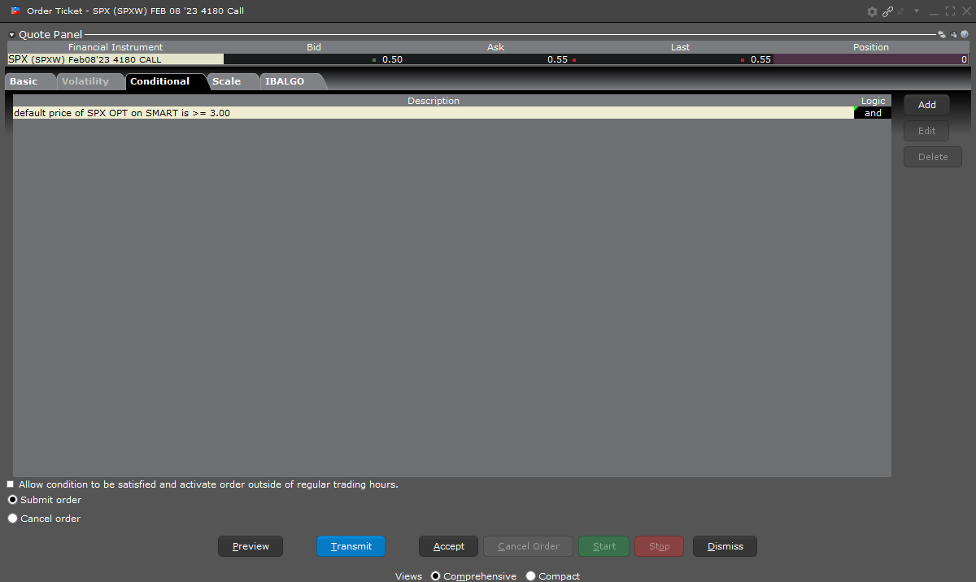Image resolution: width=976 pixels, height=582 pixels.
Task: Click the Dismiss button
Action: (x=725, y=546)
